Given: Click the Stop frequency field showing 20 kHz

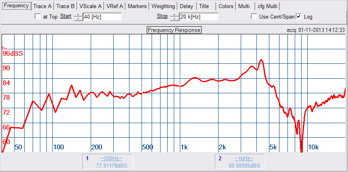Looking at the screenshot, I should (198, 17).
